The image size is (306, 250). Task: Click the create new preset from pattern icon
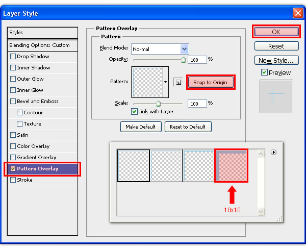[x=178, y=82]
